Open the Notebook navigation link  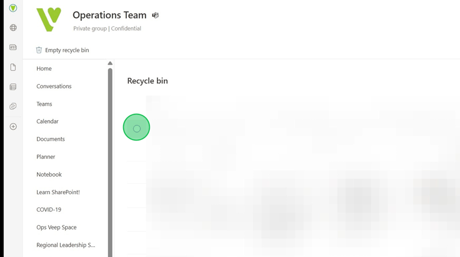click(49, 174)
